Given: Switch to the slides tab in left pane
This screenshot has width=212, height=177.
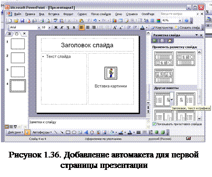Looking at the screenshot, I should (x=17, y=34).
